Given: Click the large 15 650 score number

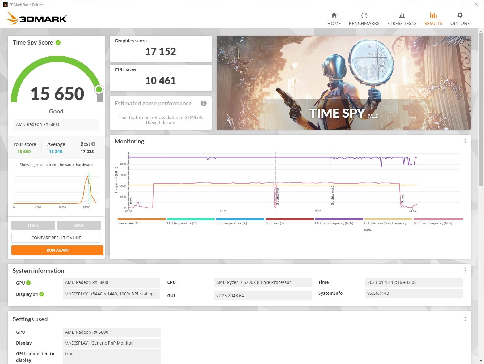Looking at the screenshot, I should click(x=57, y=94).
